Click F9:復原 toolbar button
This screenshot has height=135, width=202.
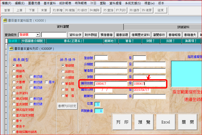point(147,10)
